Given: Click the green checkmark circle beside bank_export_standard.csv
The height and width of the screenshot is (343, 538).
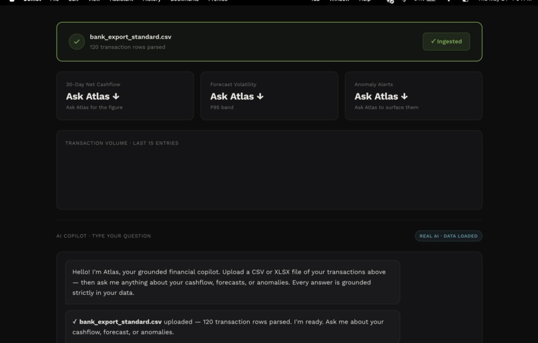Looking at the screenshot, I should tap(77, 41).
